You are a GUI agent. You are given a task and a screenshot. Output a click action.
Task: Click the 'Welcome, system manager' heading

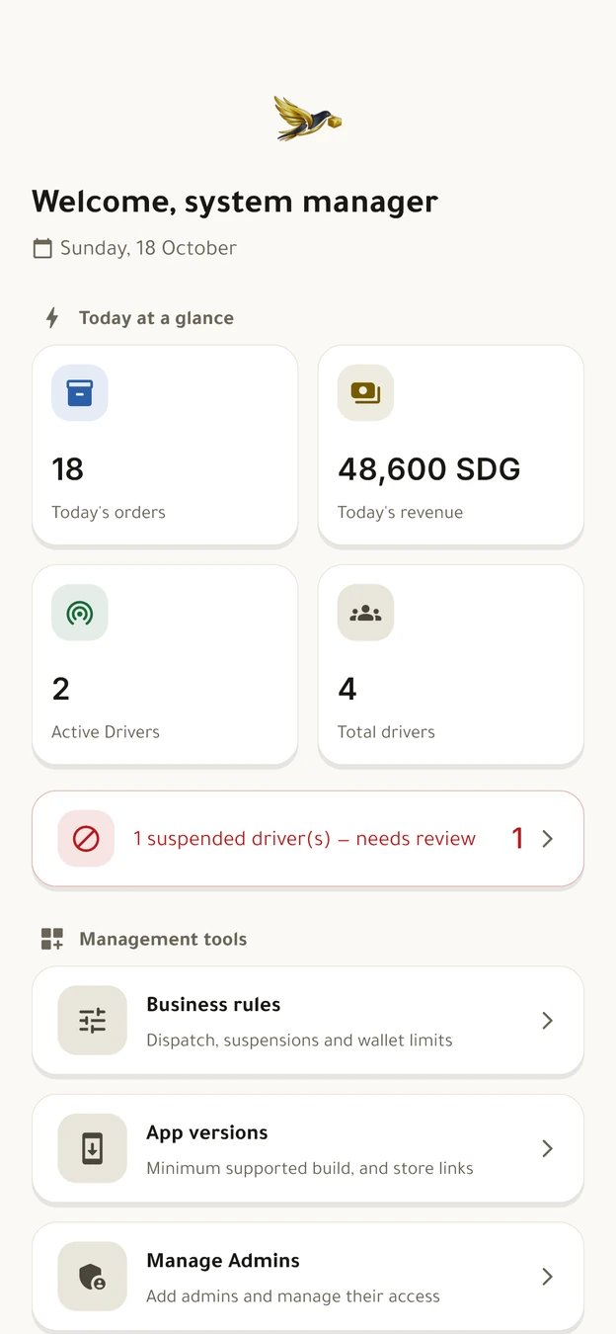[235, 202]
